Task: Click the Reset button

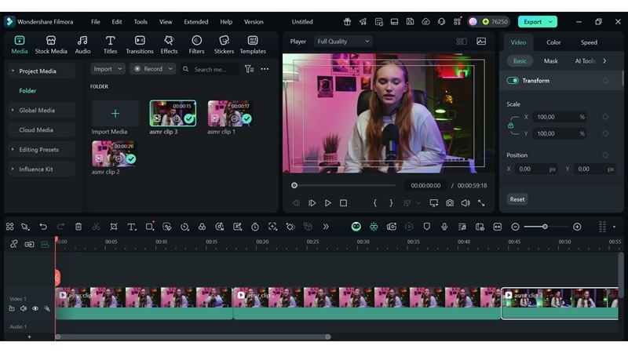Action: pyautogui.click(x=517, y=199)
